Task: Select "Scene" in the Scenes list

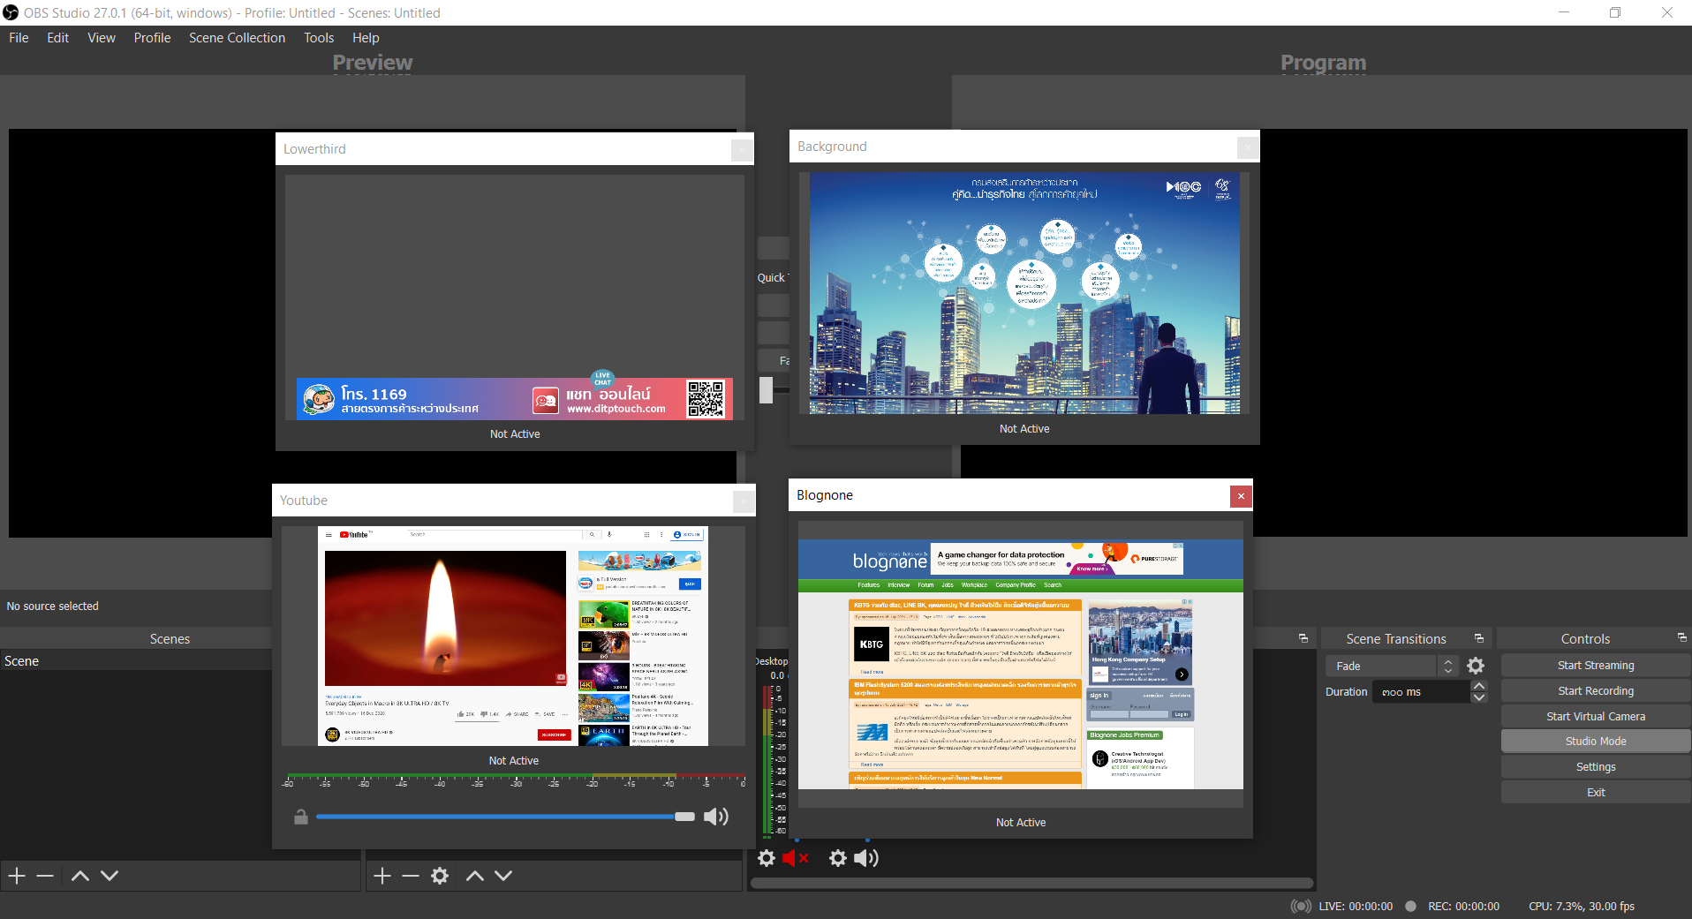Action: point(22,660)
